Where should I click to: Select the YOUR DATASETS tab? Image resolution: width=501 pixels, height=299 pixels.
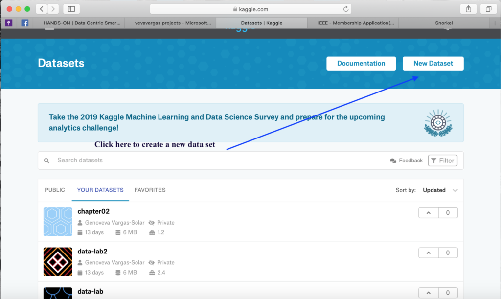pyautogui.click(x=100, y=190)
